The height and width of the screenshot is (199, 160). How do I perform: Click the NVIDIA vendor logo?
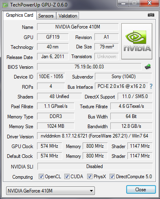pos(137,41)
